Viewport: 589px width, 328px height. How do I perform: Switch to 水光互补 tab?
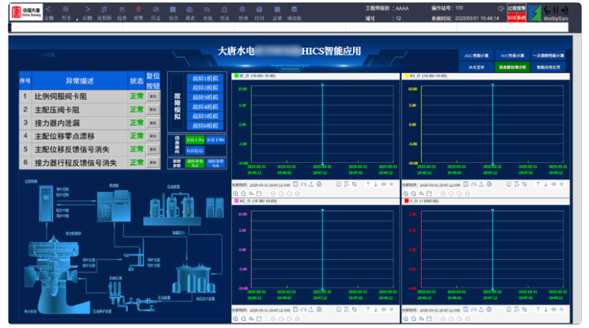pos(476,67)
